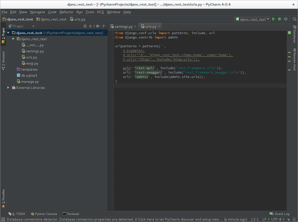Open the Remote Host tool window
The height and width of the screenshot is (222, 298).
coord(295,59)
